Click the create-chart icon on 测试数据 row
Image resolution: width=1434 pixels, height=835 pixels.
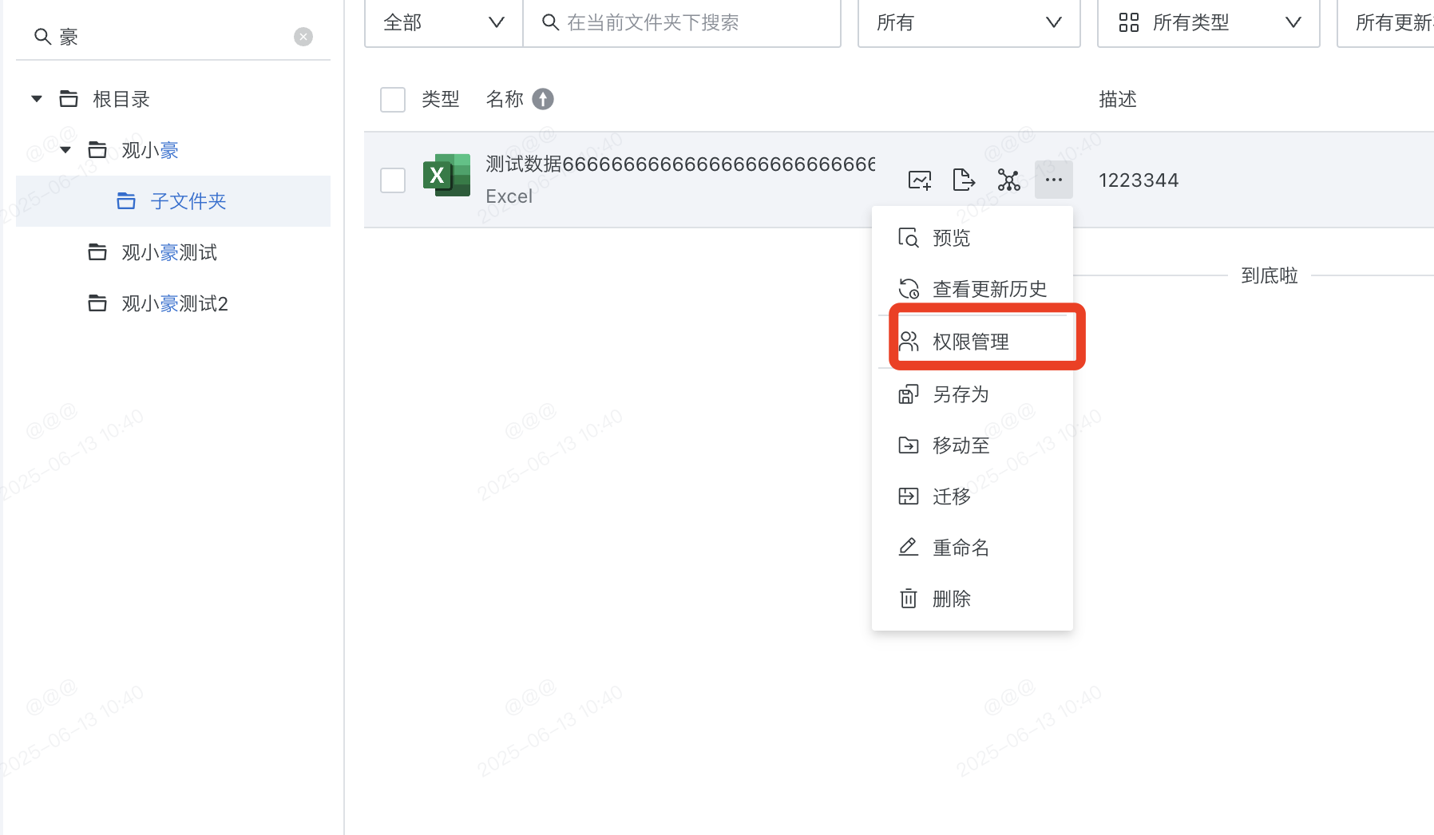coord(920,180)
